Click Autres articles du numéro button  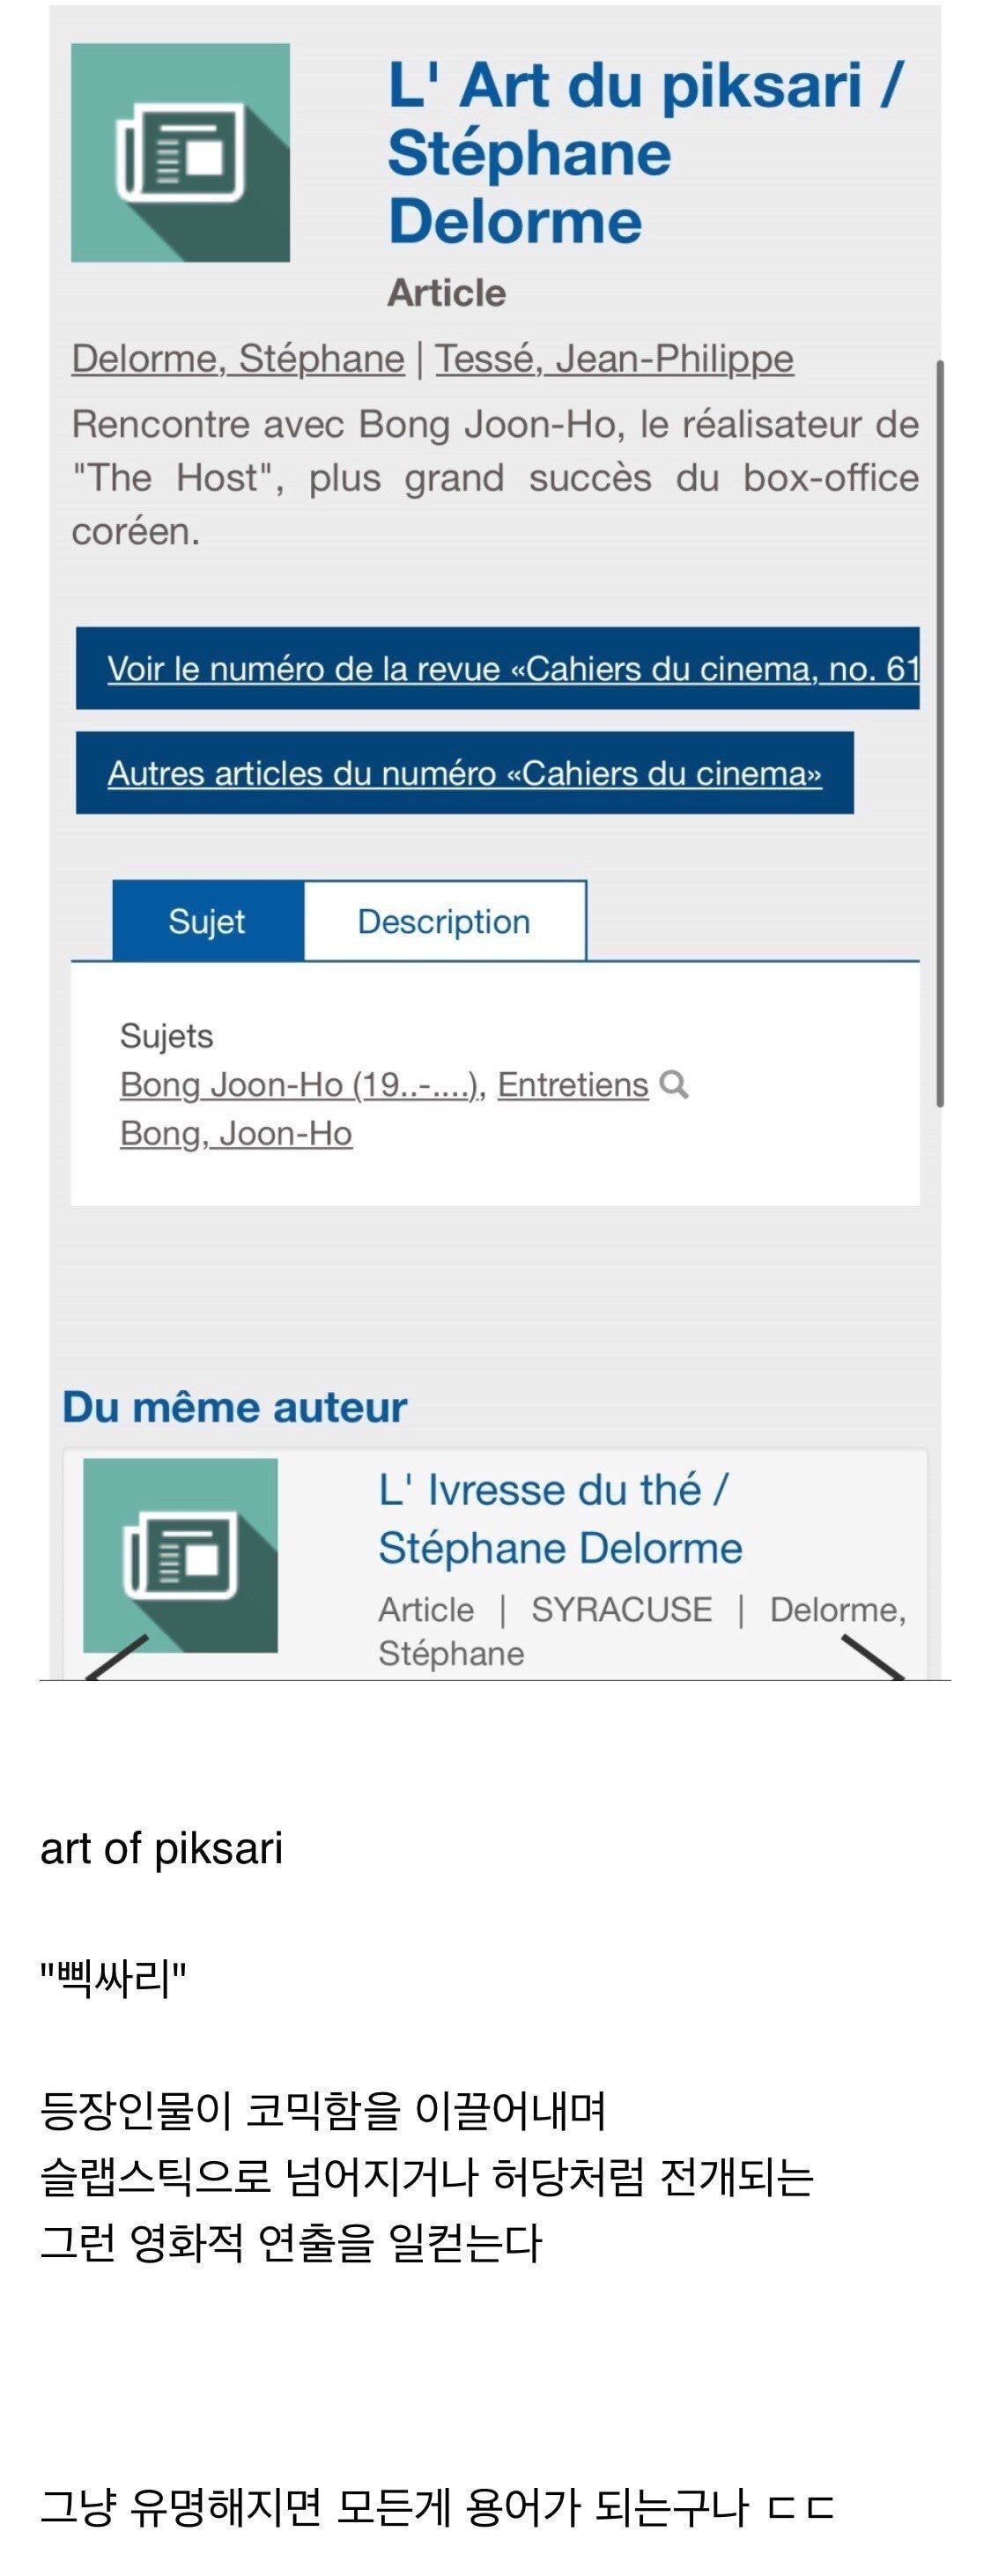[x=465, y=773]
